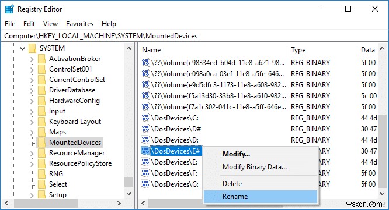Click values pane scroll-down arrow
The height and width of the screenshot is (210, 389).
pos(383,194)
